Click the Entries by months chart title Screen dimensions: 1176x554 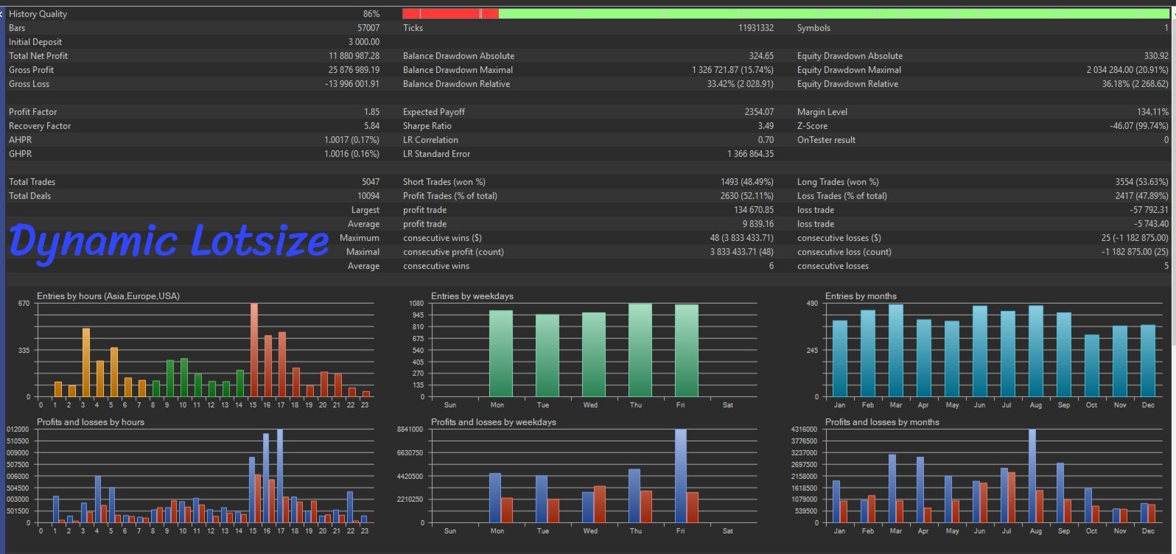coord(861,296)
